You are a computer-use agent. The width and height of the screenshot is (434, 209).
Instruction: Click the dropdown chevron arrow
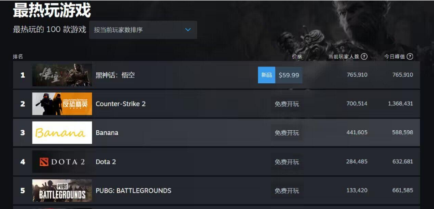click(188, 30)
